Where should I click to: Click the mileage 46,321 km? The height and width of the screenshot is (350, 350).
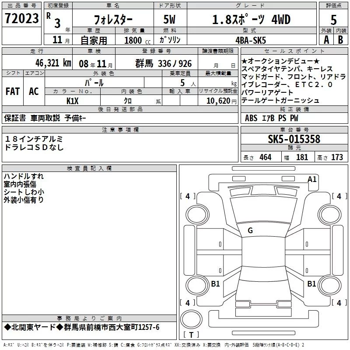53,63
